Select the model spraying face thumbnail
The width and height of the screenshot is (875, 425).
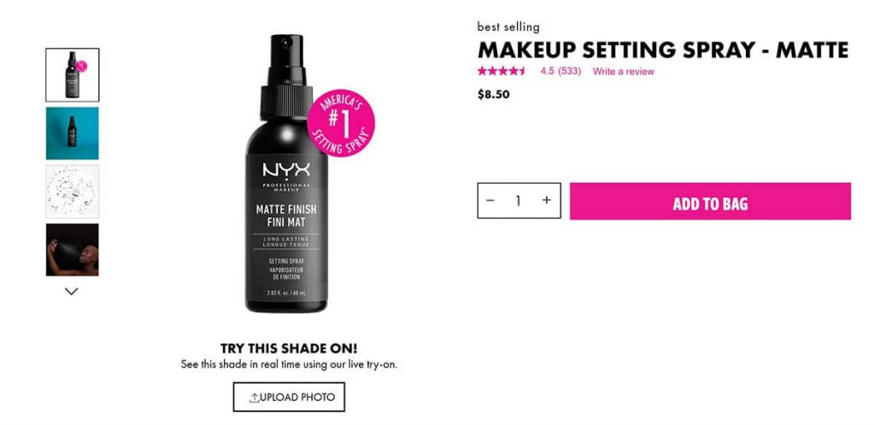(73, 249)
